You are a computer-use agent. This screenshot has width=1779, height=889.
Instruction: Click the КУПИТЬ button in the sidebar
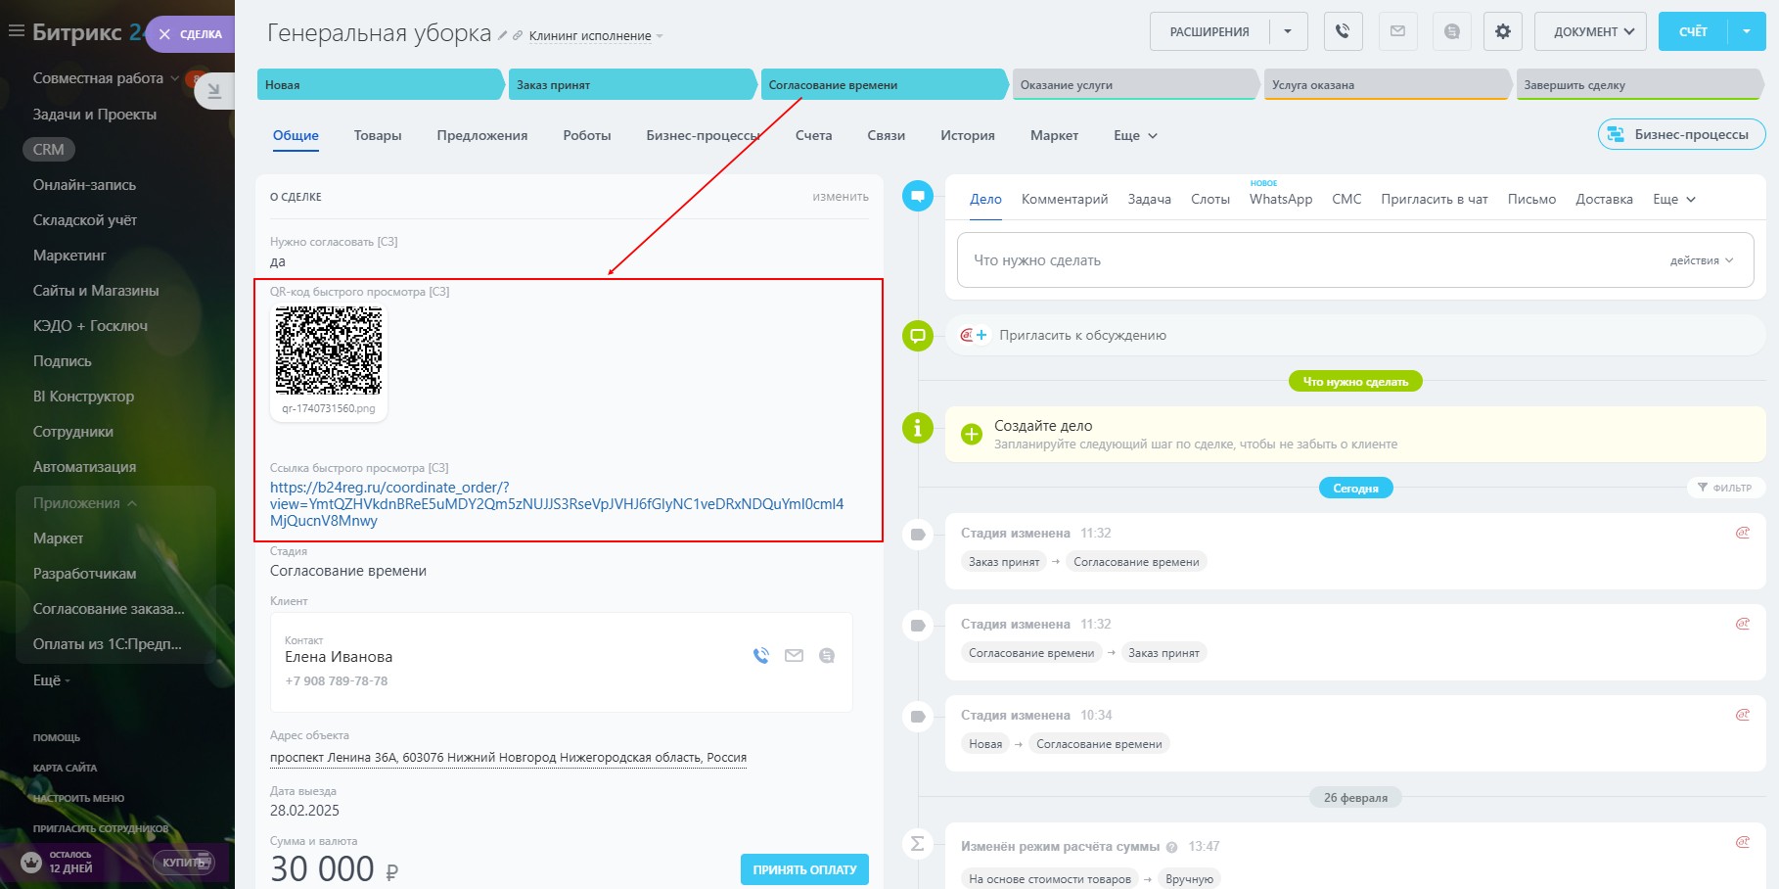click(183, 863)
